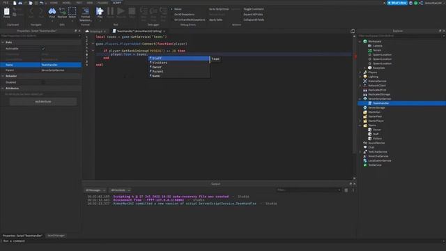Image resolution: width=446 pixels, height=251 pixels.
Task: Click the What's New button
Action: pyautogui.click(x=397, y=3)
